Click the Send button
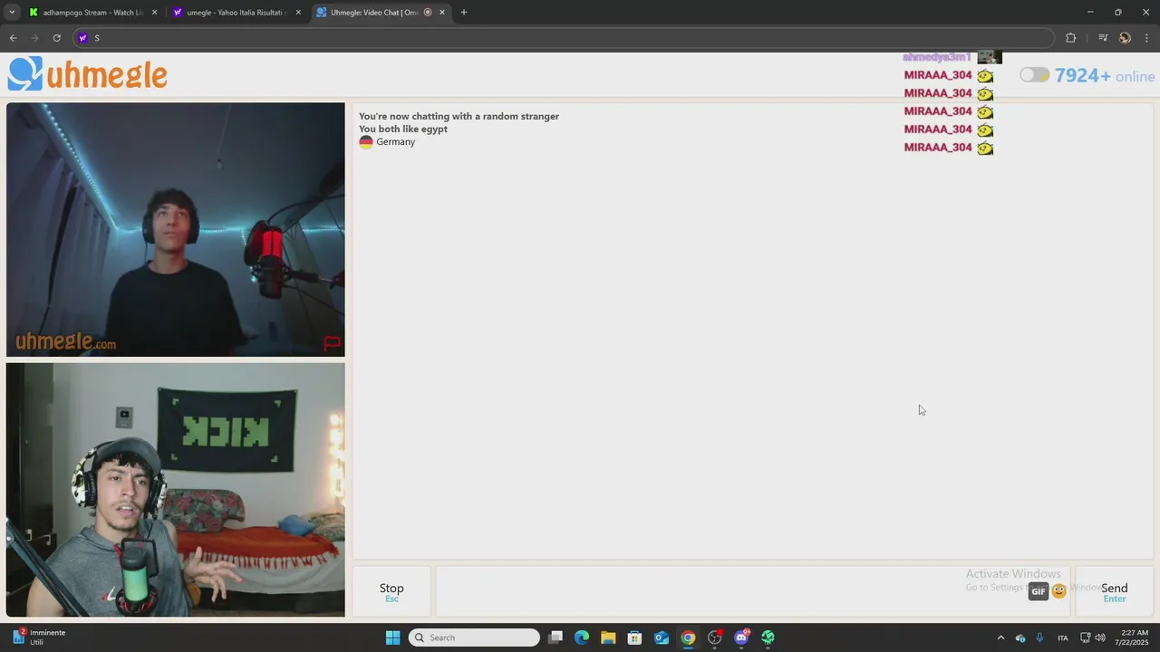1160x652 pixels. [x=1114, y=591]
